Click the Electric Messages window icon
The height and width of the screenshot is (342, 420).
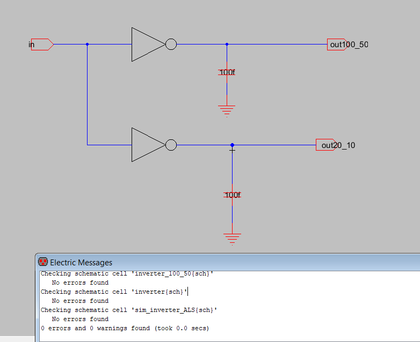(43, 262)
